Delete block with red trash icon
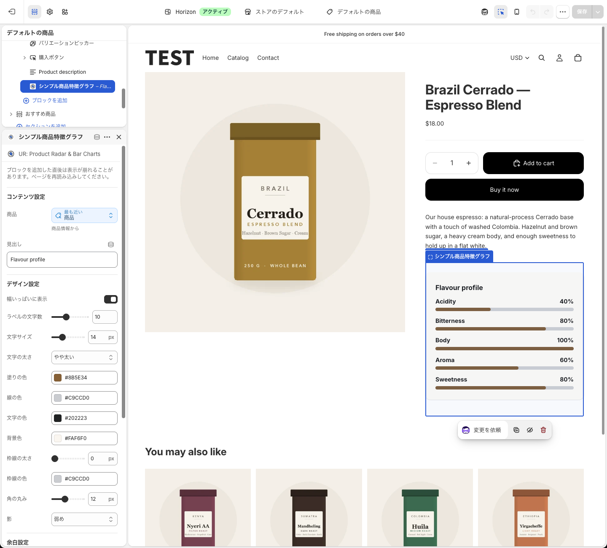 (x=543, y=430)
